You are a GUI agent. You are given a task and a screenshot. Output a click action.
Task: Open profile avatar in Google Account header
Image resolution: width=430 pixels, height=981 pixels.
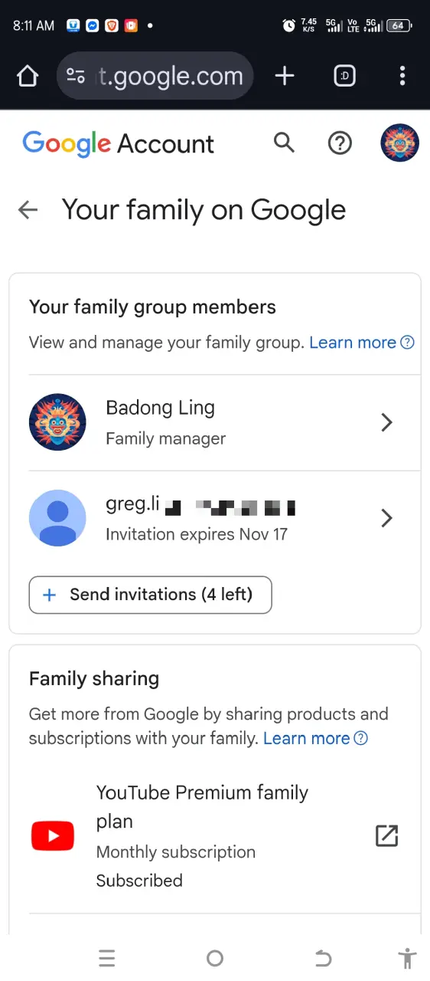click(400, 143)
